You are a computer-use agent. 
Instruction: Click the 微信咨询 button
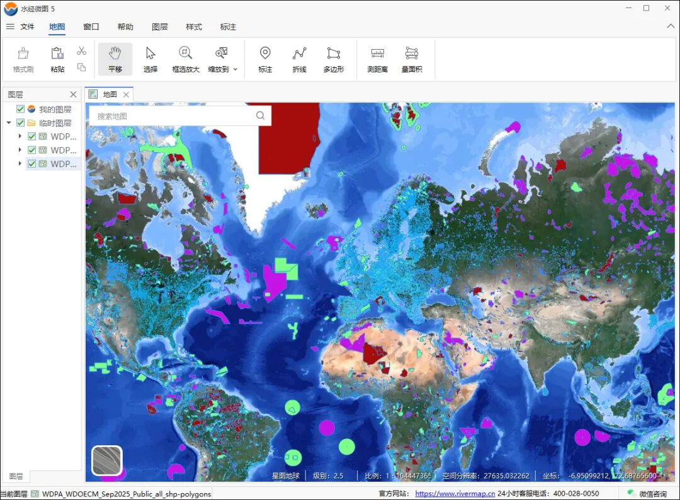coord(647,494)
